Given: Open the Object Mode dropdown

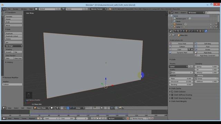Looking at the screenshot, I should [x=41, y=108].
